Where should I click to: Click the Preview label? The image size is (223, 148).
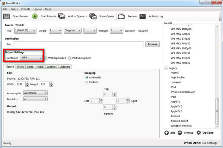click(x=132, y=16)
